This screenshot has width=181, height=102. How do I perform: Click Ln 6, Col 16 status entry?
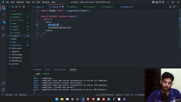104,95
